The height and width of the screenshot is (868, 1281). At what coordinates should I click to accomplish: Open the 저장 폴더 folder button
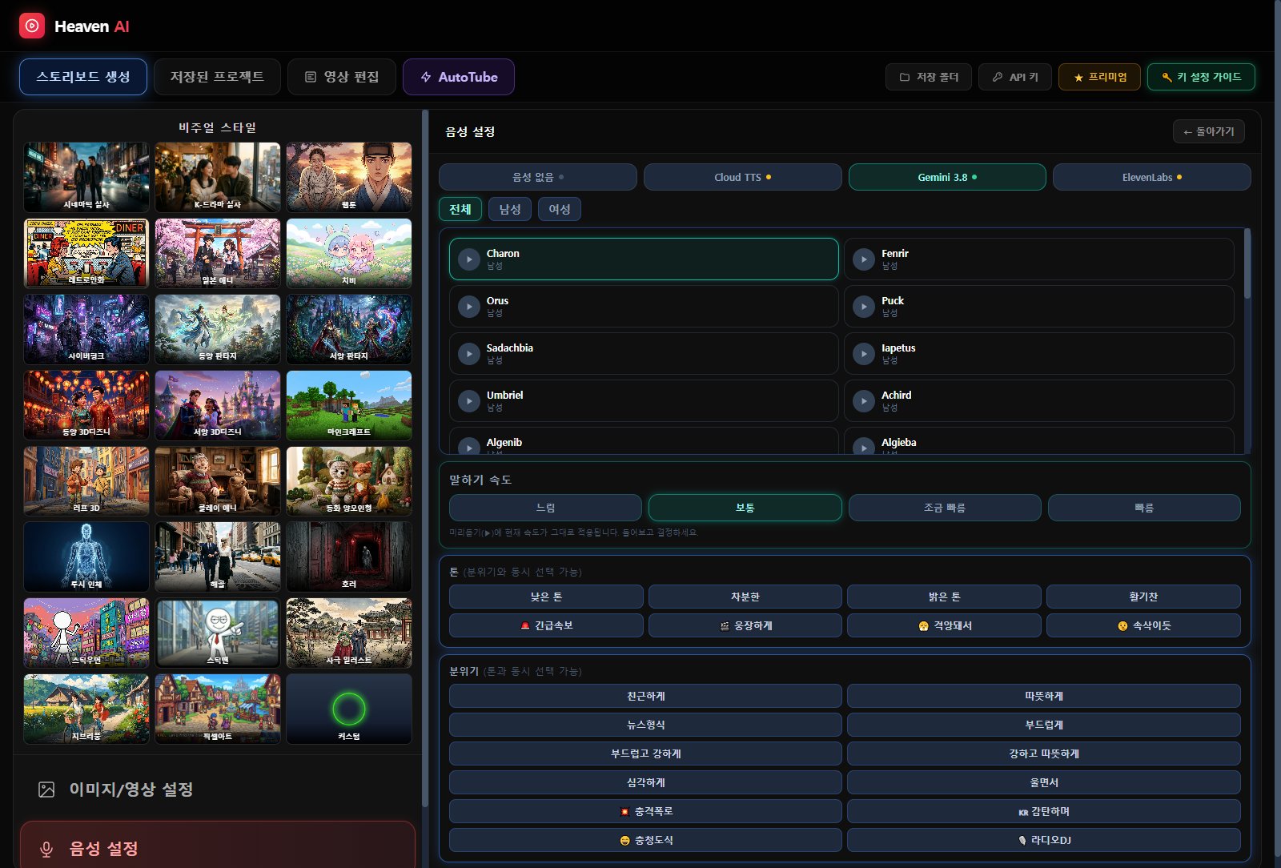(x=929, y=77)
